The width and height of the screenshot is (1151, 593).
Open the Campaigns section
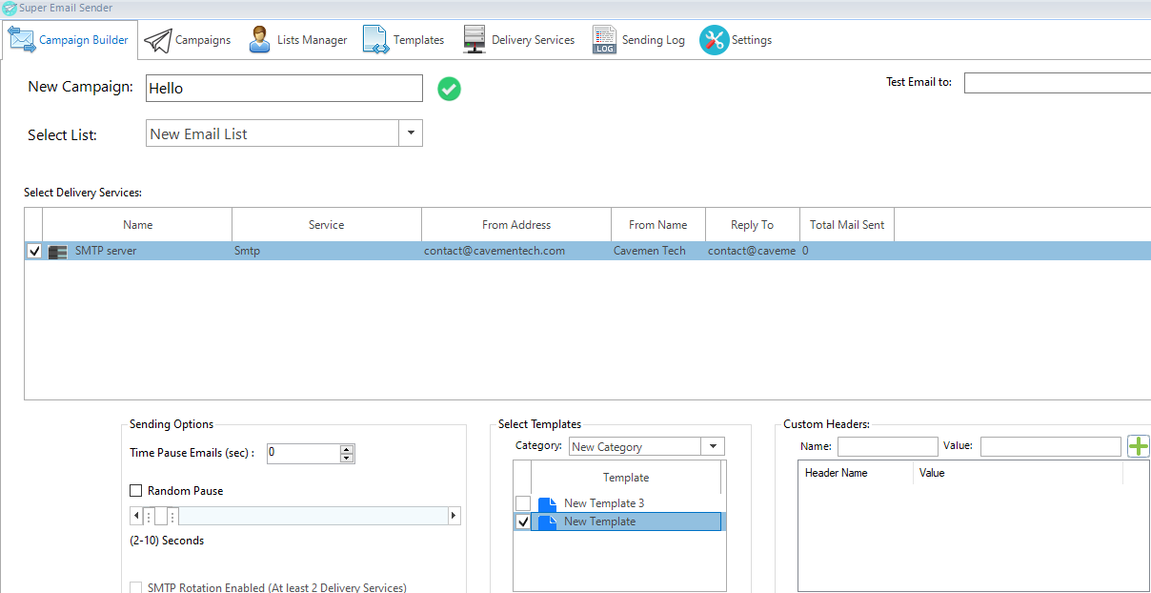click(199, 39)
